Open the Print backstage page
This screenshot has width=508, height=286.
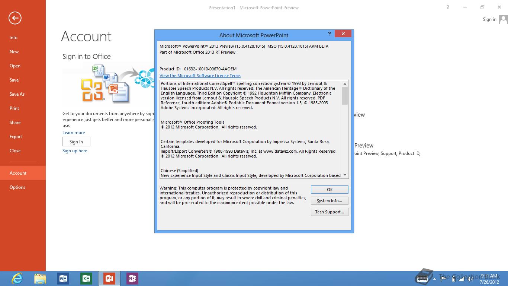coord(23,108)
